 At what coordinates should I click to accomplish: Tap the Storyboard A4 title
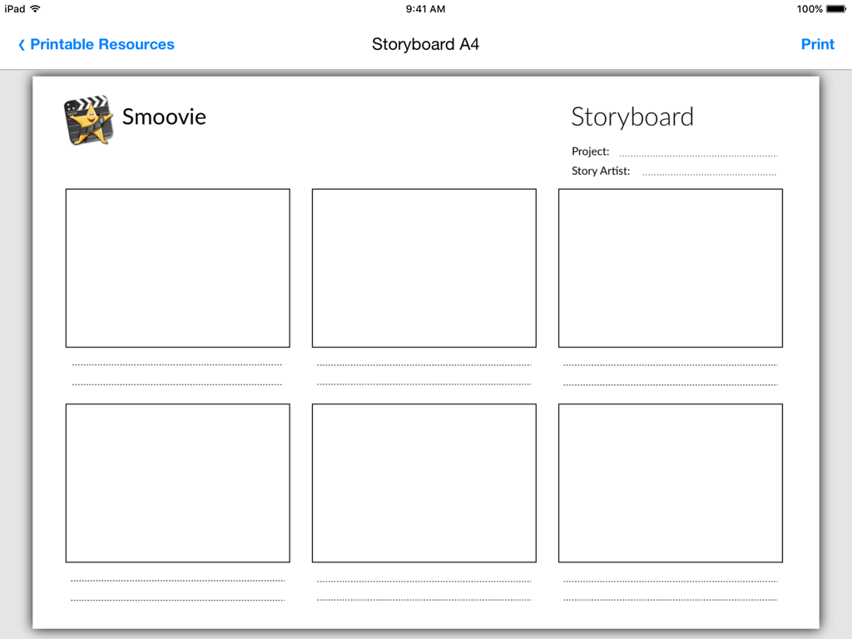tap(425, 44)
